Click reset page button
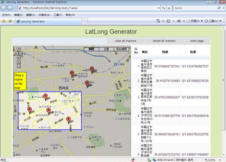226x162 pixels. 197,41
